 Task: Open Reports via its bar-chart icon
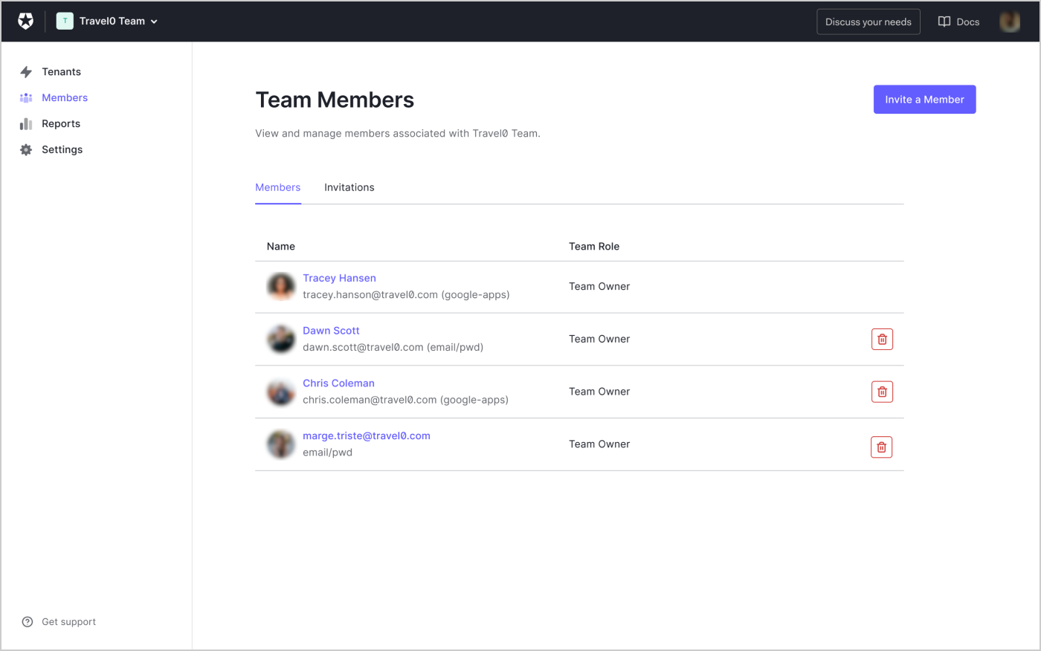point(26,123)
